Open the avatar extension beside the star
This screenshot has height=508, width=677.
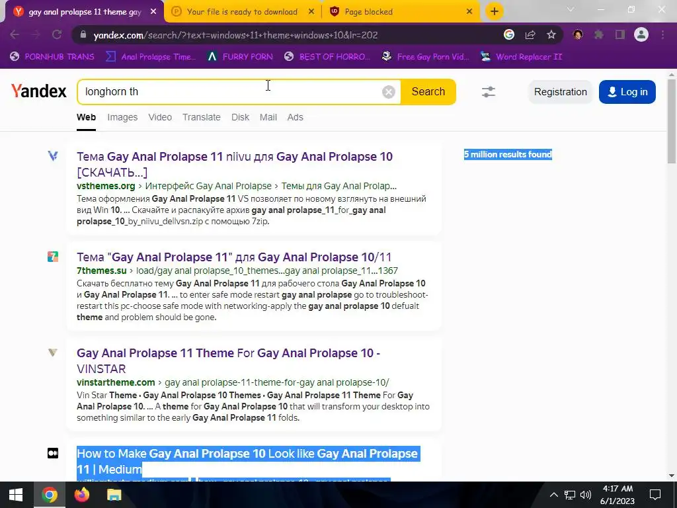click(578, 35)
